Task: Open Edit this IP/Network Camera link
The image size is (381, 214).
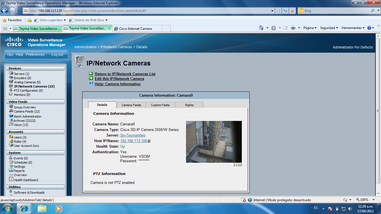Action: [x=119, y=79]
